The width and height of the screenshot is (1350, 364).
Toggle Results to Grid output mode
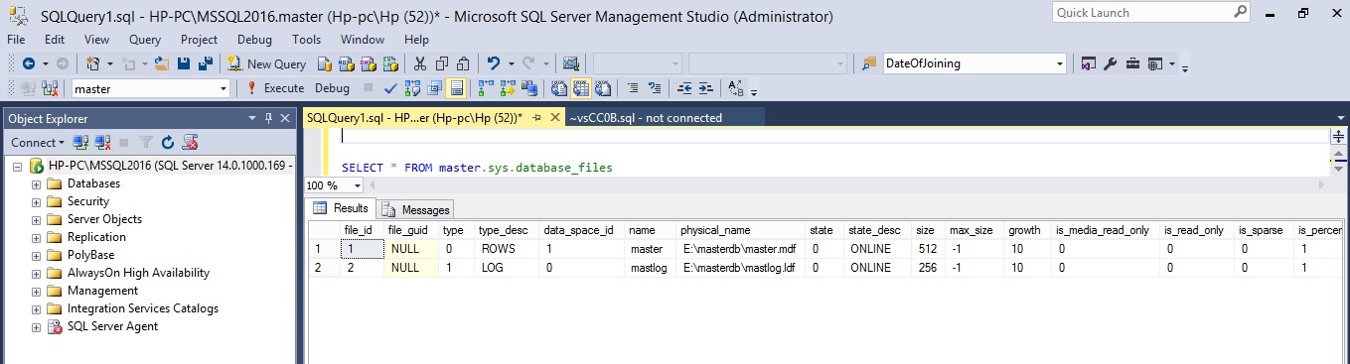click(x=579, y=88)
